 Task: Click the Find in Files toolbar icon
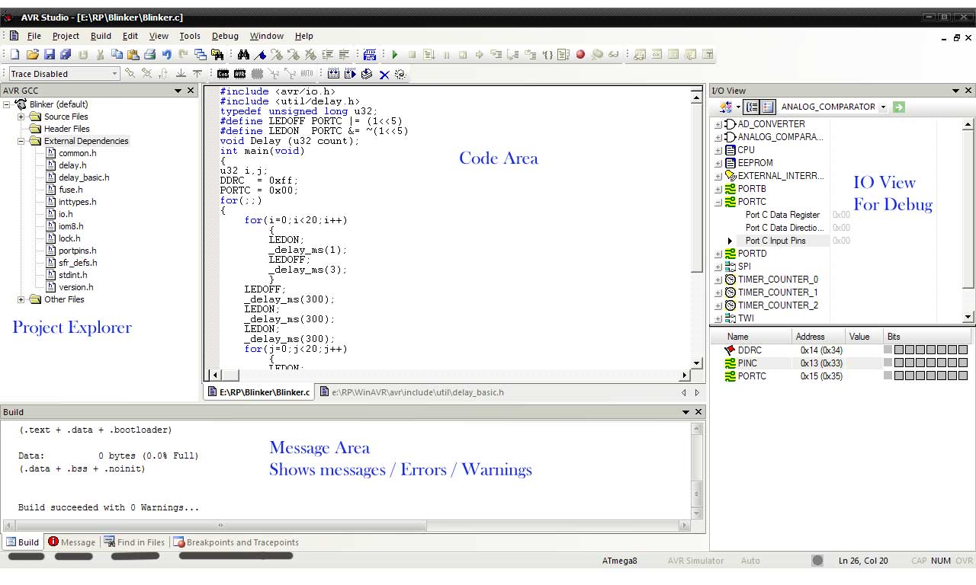tap(217, 54)
